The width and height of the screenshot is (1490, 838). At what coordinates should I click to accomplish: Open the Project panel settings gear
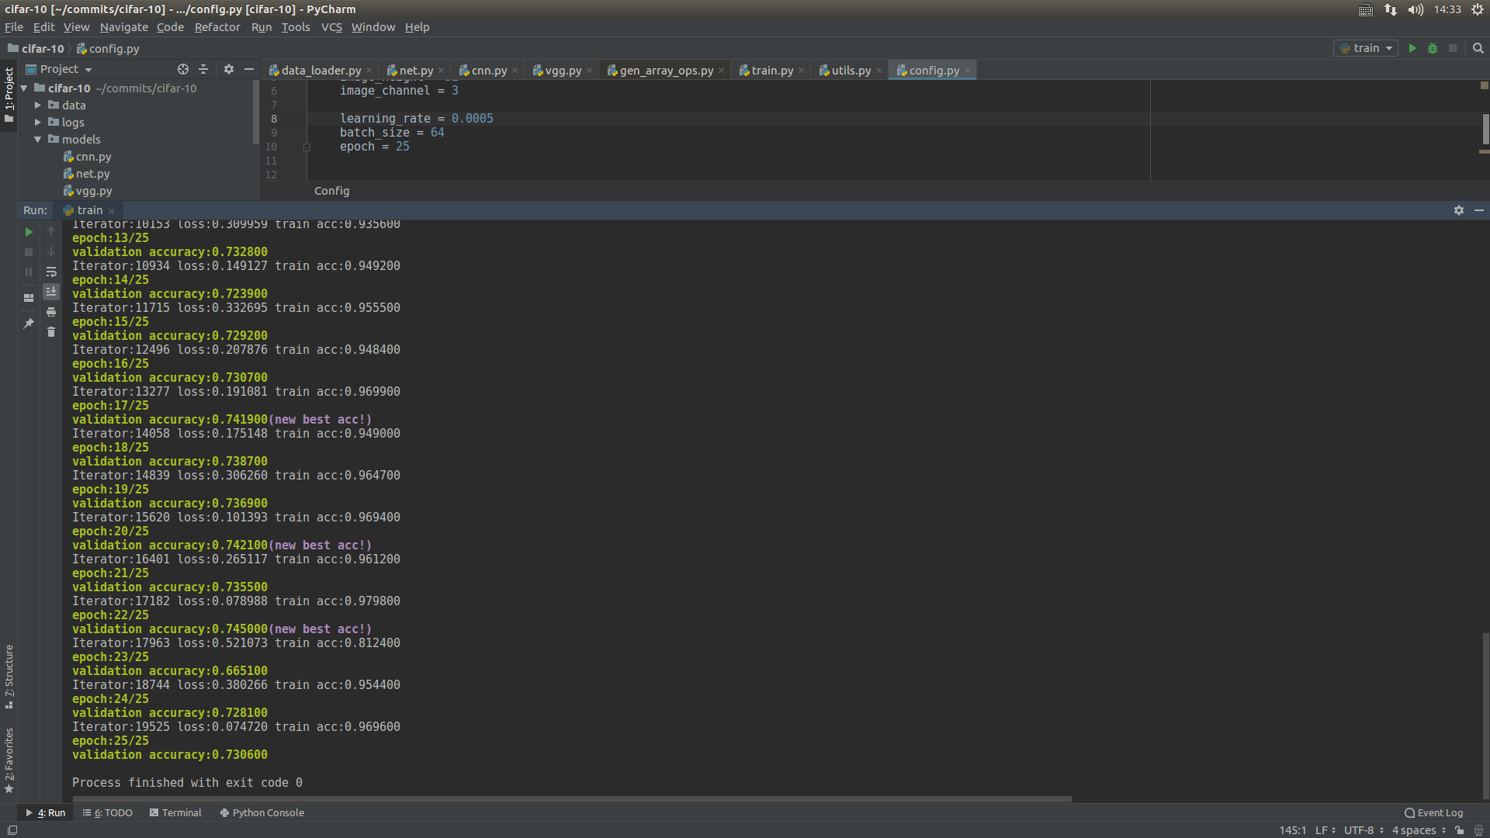(x=228, y=69)
